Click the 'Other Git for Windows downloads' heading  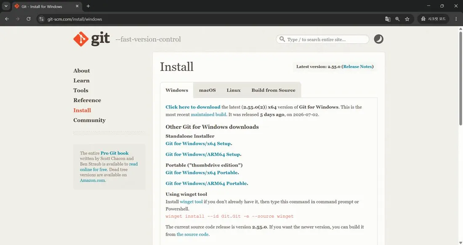click(212, 127)
